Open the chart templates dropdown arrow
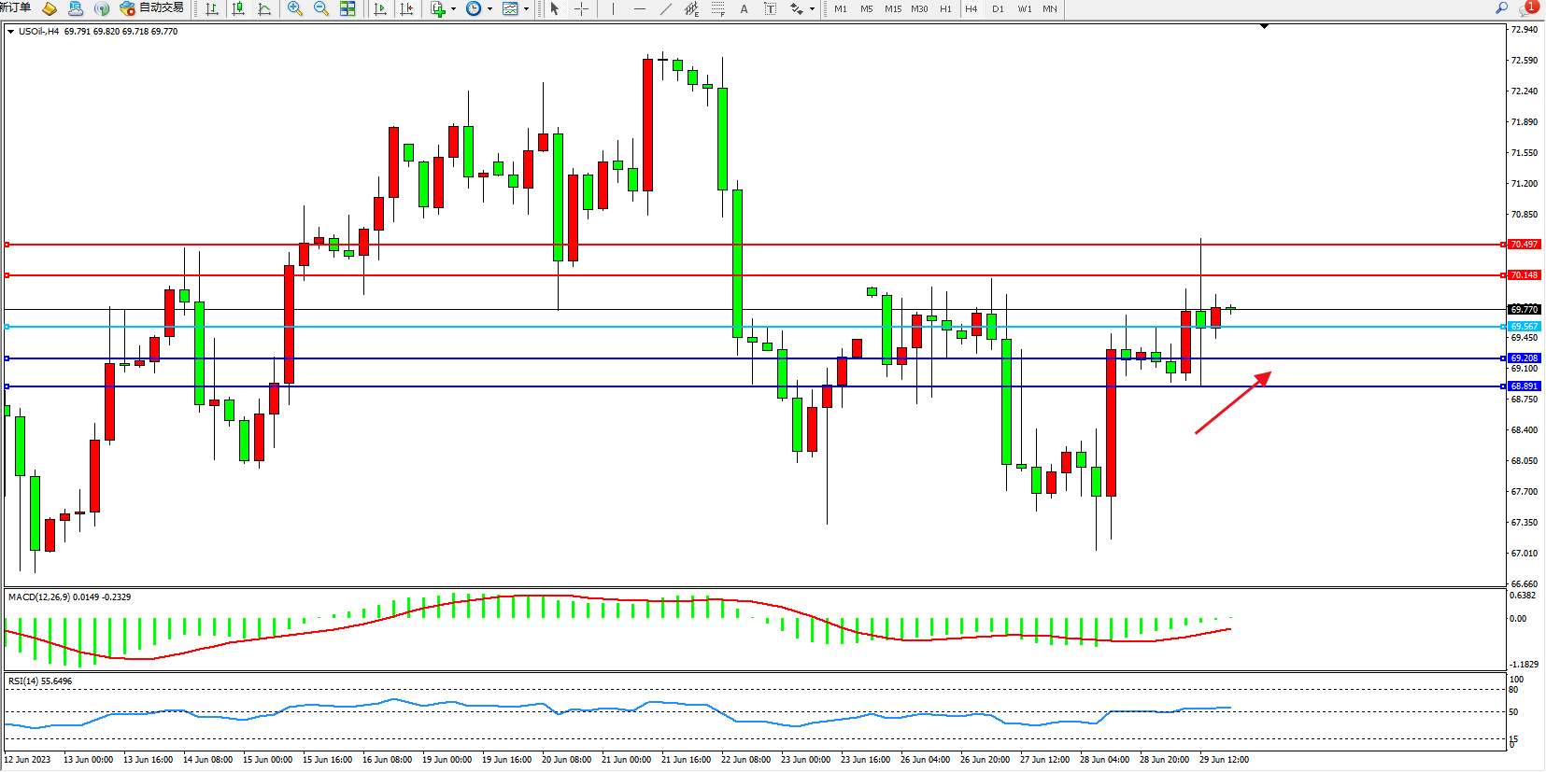 click(526, 9)
